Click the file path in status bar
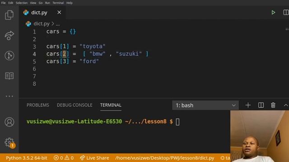Image resolution: width=289 pixels, height=162 pixels. click(165, 158)
